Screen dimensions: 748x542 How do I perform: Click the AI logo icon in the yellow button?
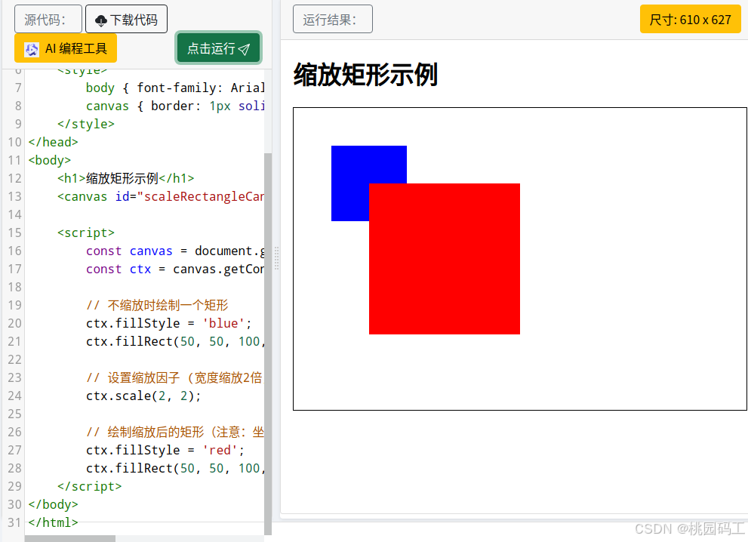32,49
